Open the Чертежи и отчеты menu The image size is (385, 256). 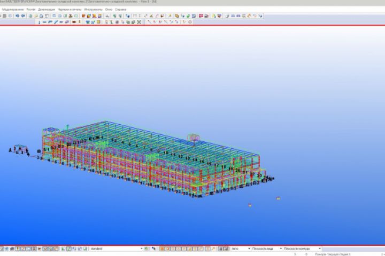[x=70, y=10]
